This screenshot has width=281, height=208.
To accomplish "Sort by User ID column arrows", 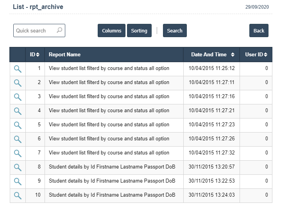I will [x=266, y=55].
